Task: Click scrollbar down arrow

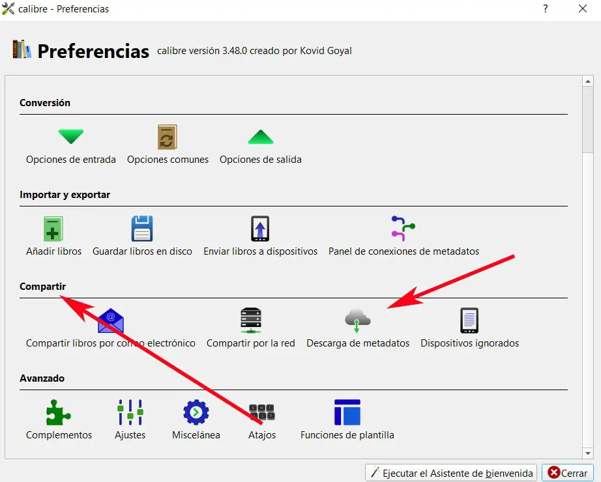Action: click(x=587, y=453)
